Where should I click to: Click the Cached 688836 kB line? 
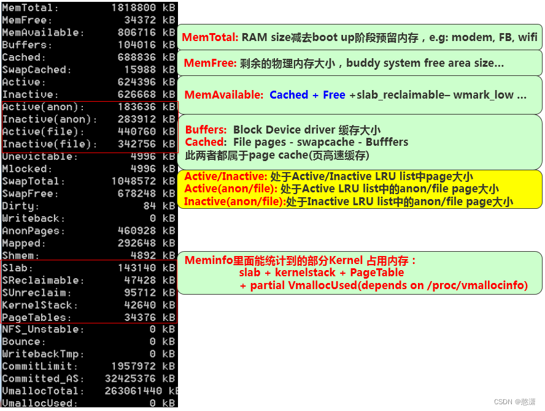(x=88, y=57)
